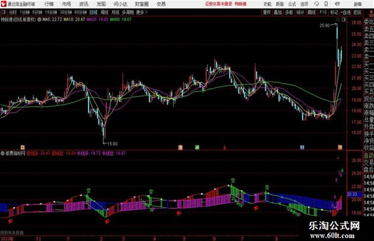Open the mail envelope icon
374x241 pixels.
tap(337, 4)
